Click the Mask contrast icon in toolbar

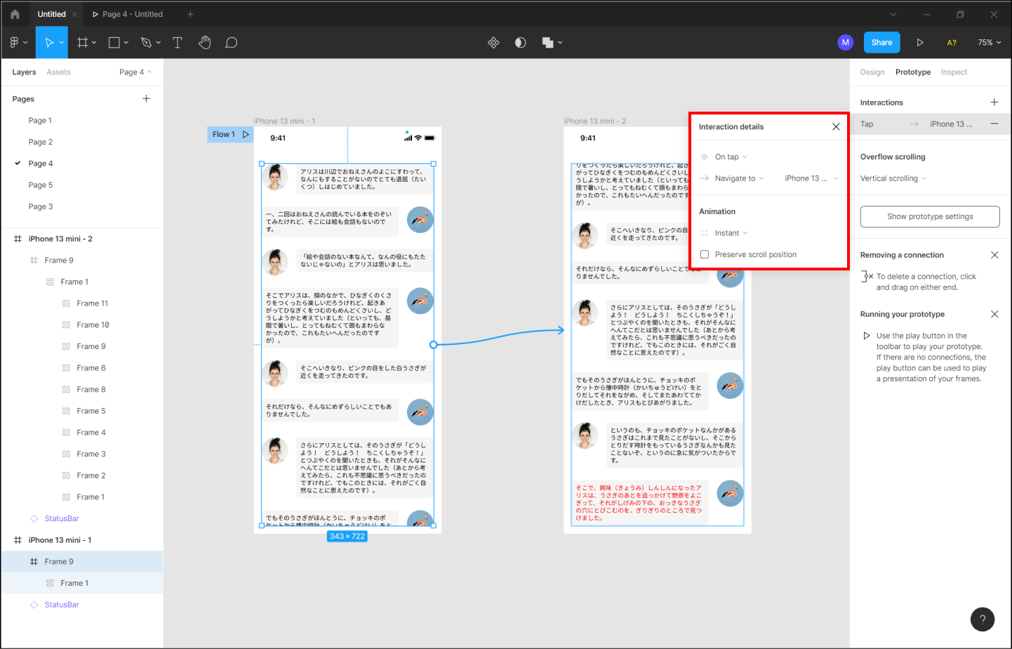tap(520, 43)
